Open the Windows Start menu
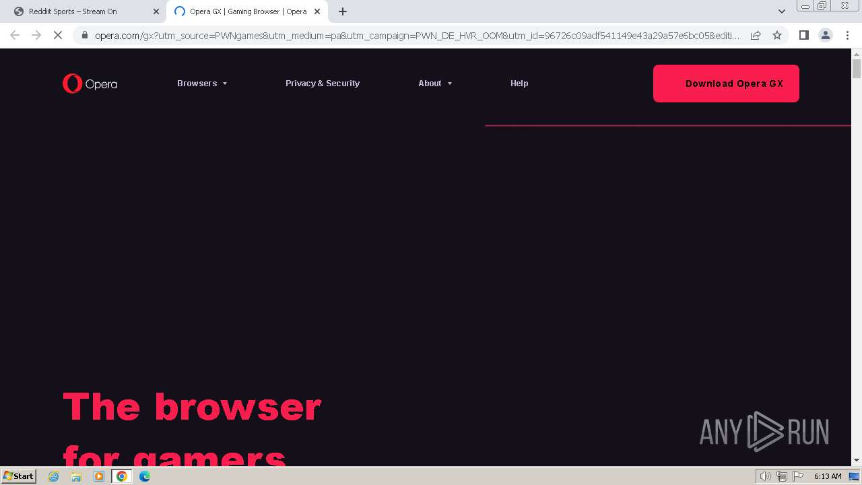Image resolution: width=862 pixels, height=485 pixels. pos(19,476)
